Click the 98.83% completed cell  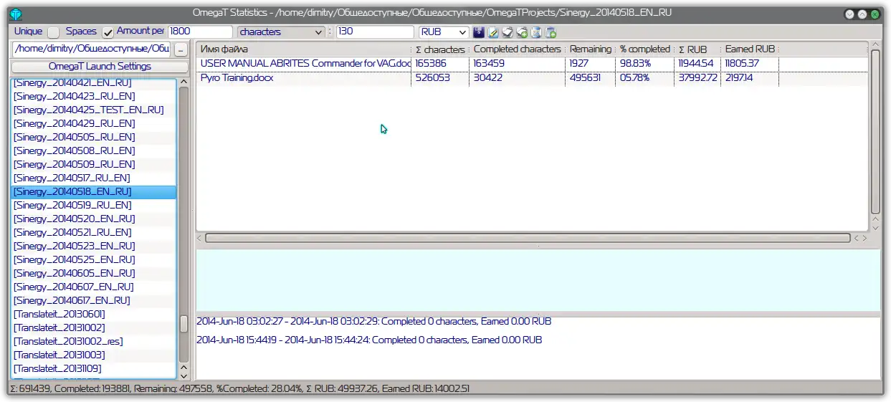tap(645, 63)
